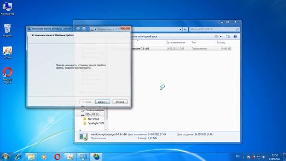Minimize the Explorer window
This screenshot has width=286, height=161.
pos(222,22)
